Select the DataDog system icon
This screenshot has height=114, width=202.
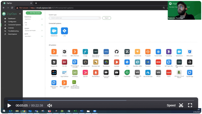pyautogui.click(x=169, y=52)
